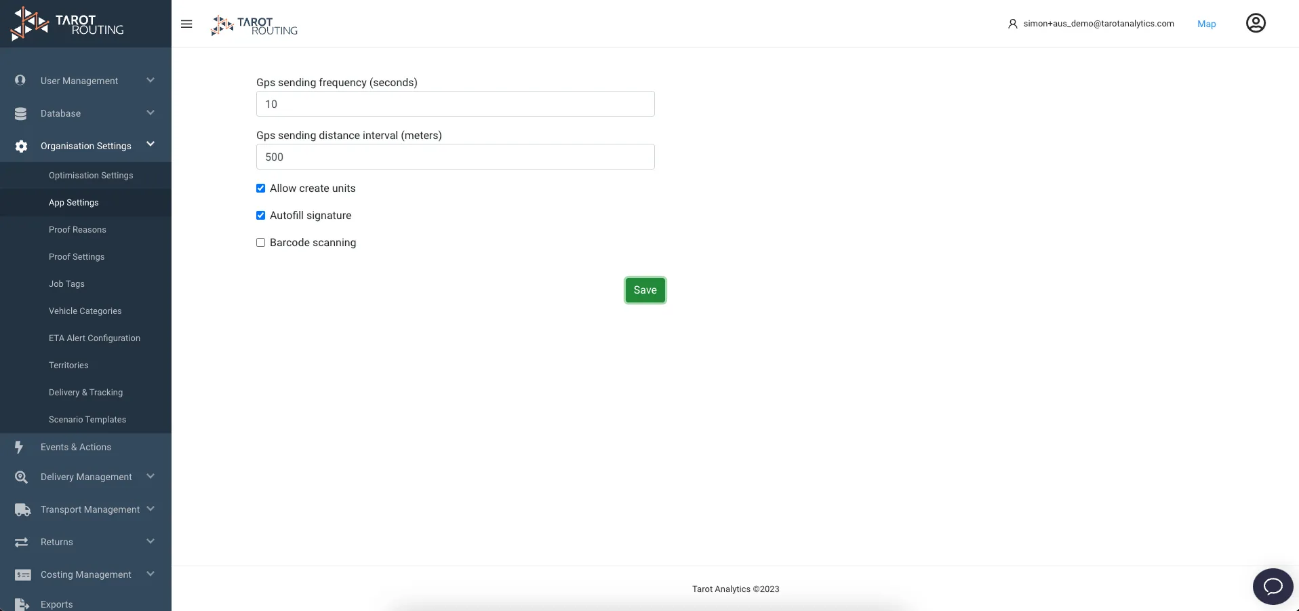Expand Costing Management chevron

[x=151, y=574]
